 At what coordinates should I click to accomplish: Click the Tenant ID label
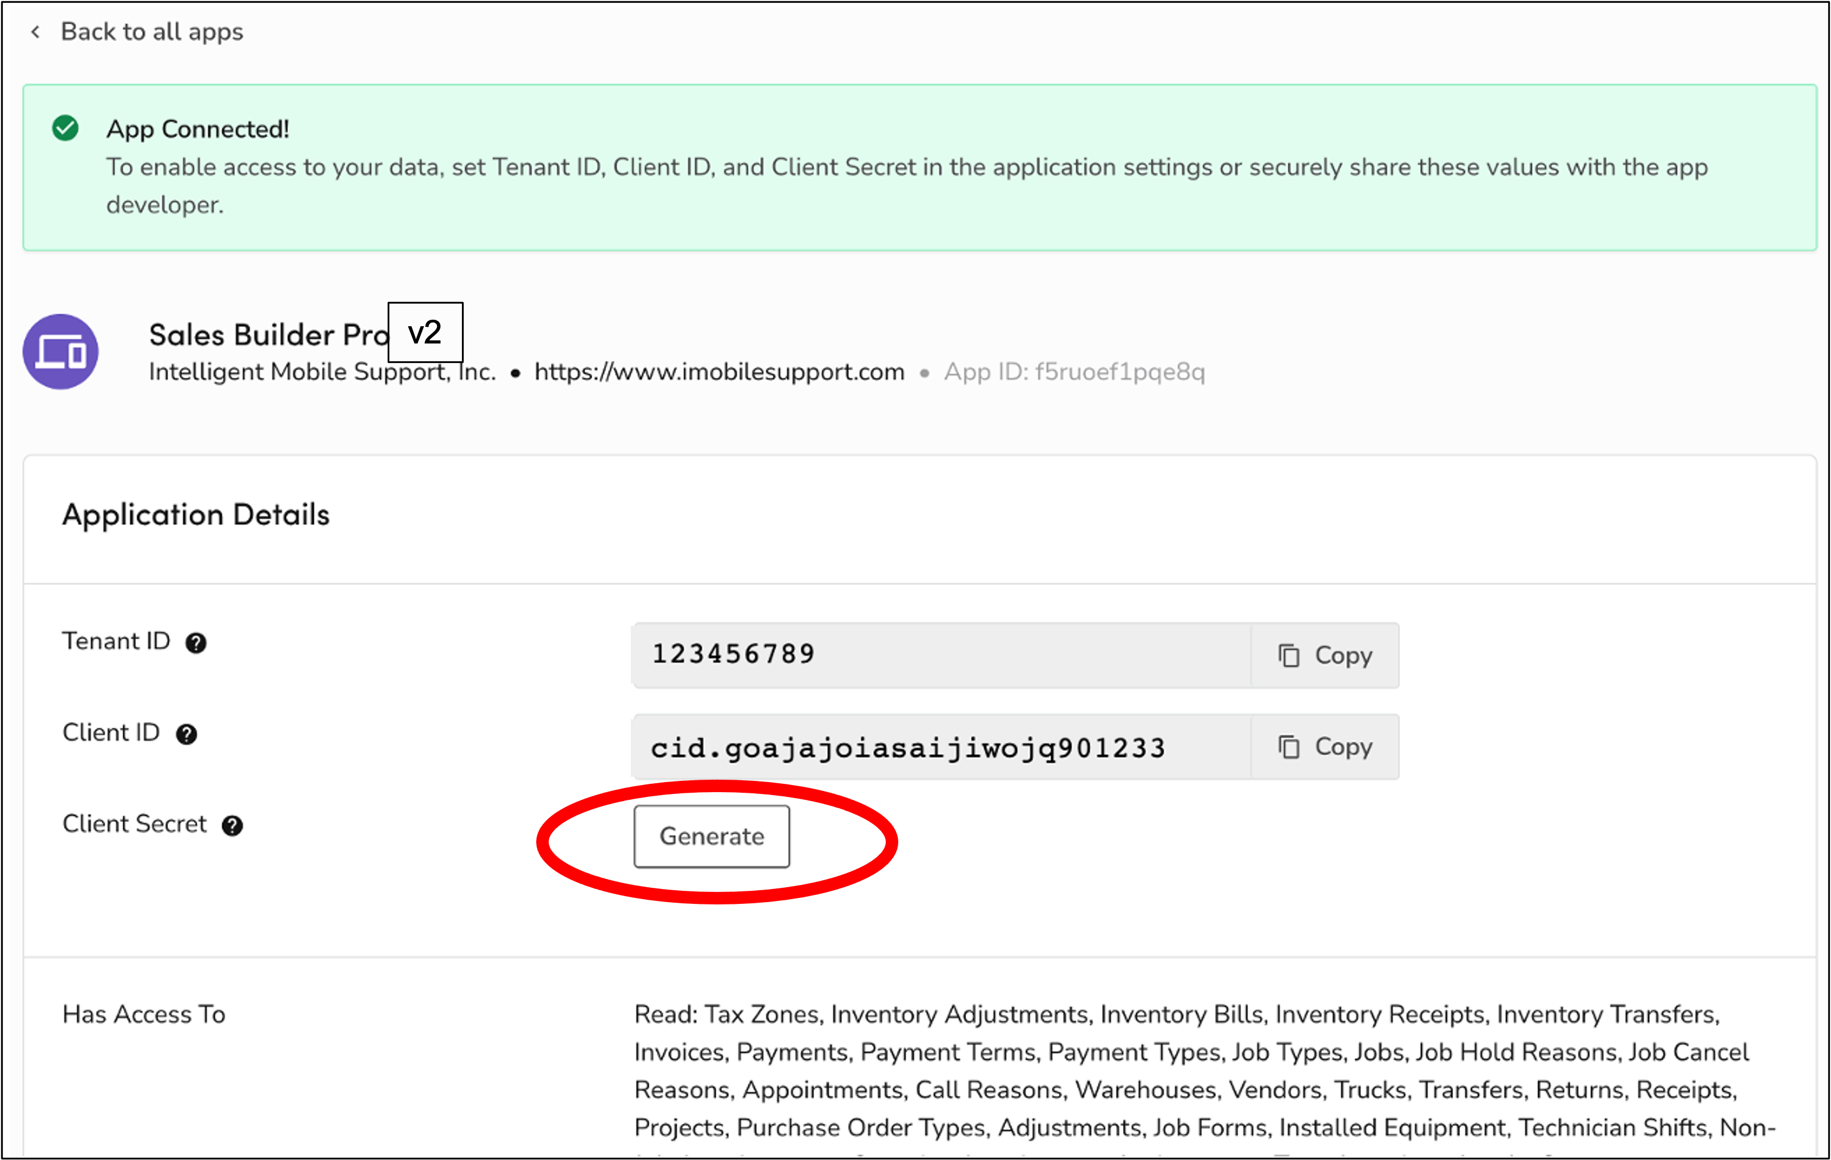[117, 641]
